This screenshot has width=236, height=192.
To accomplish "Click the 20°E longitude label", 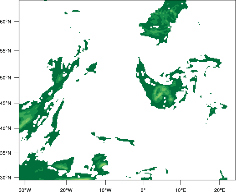I will [x=219, y=190].
